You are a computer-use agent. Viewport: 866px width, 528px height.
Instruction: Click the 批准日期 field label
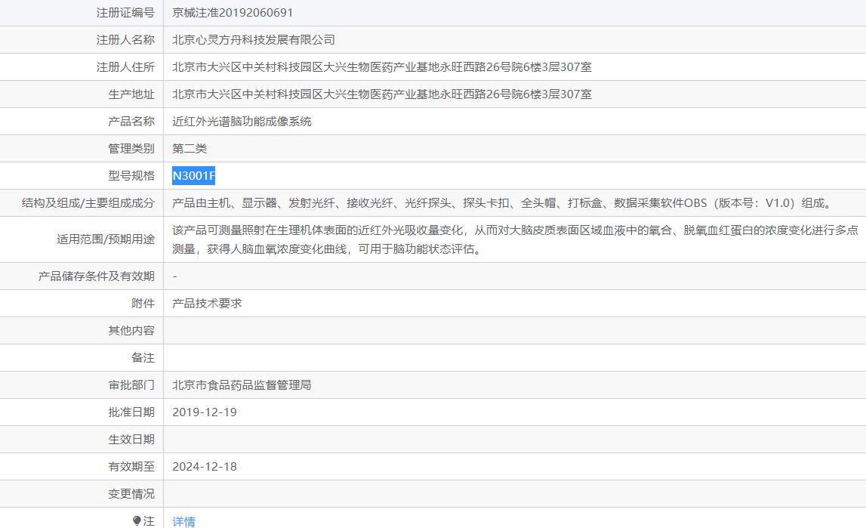[131, 412]
